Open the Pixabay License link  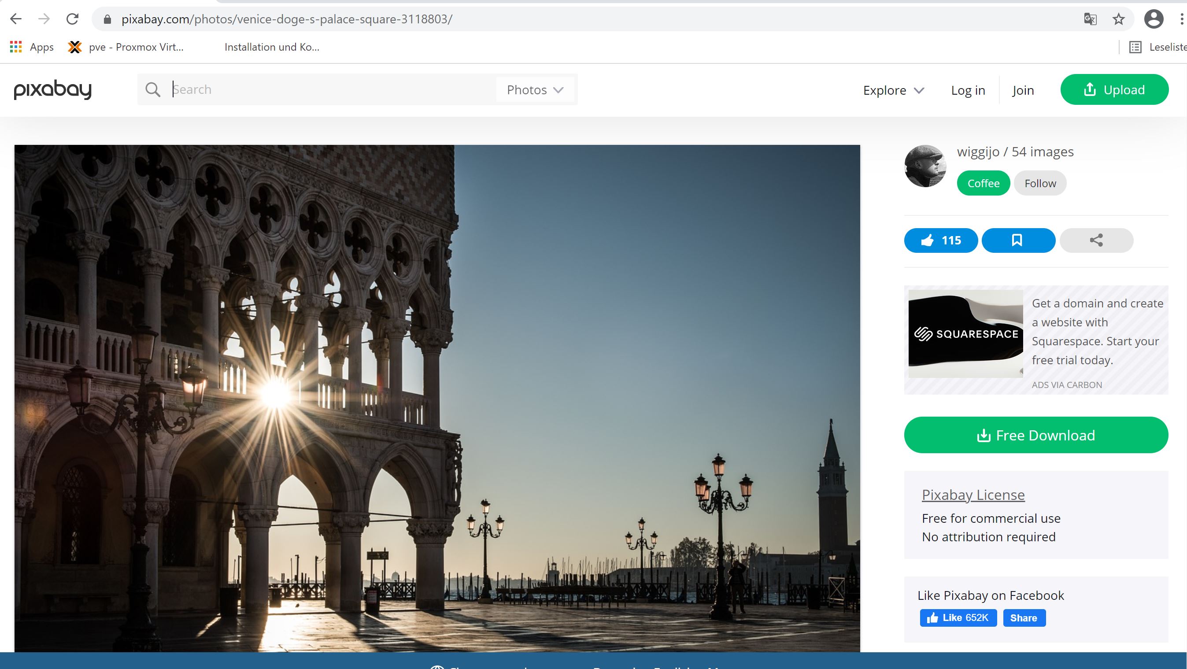point(973,495)
